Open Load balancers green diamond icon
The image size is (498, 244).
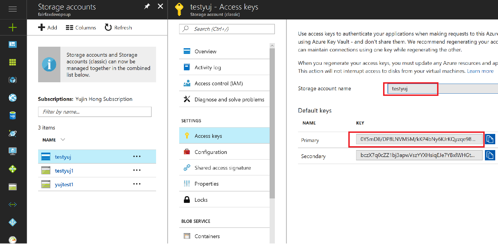tap(13, 169)
